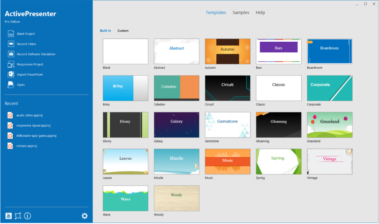Click the info icon in the sidebar
The height and width of the screenshot is (224, 379).
pyautogui.click(x=27, y=216)
